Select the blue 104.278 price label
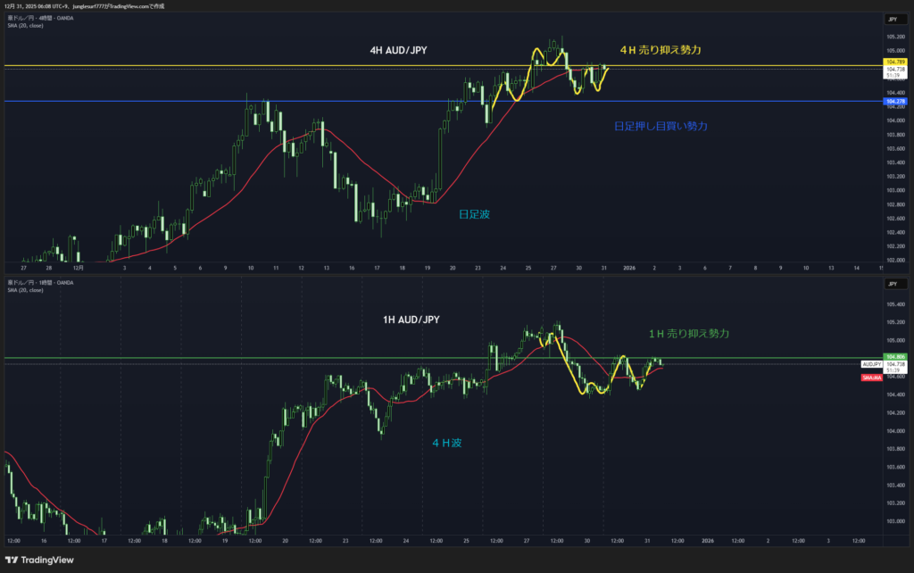 pyautogui.click(x=895, y=103)
